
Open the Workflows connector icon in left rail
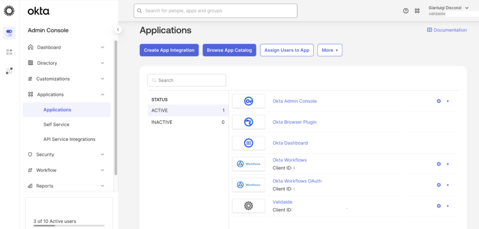[9, 71]
